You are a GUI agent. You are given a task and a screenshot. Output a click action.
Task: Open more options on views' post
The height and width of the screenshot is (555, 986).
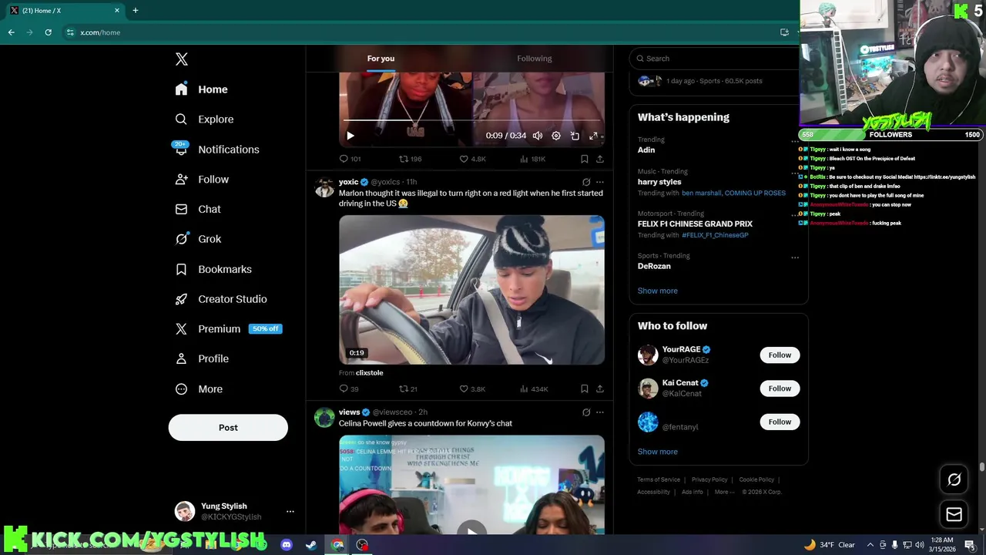(x=600, y=412)
